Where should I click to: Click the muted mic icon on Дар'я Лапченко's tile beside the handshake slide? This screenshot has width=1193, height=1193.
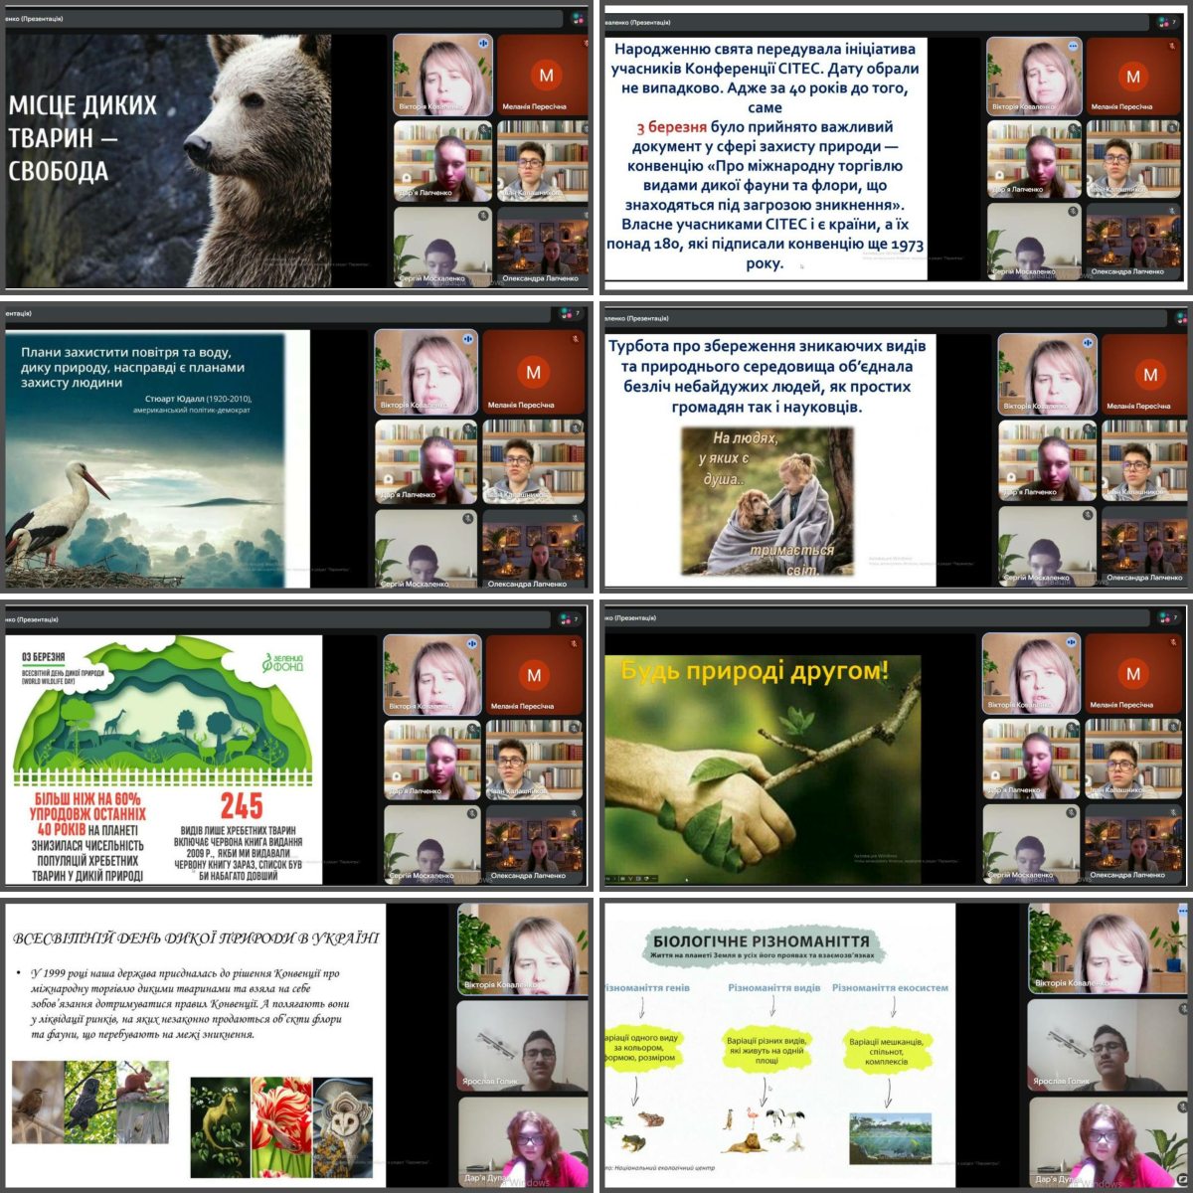[1072, 727]
